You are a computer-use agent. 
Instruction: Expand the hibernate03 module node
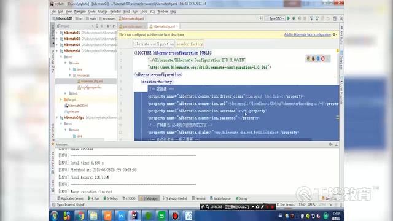57,45
